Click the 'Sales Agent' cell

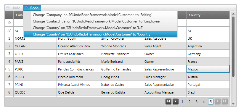pos(165,46)
